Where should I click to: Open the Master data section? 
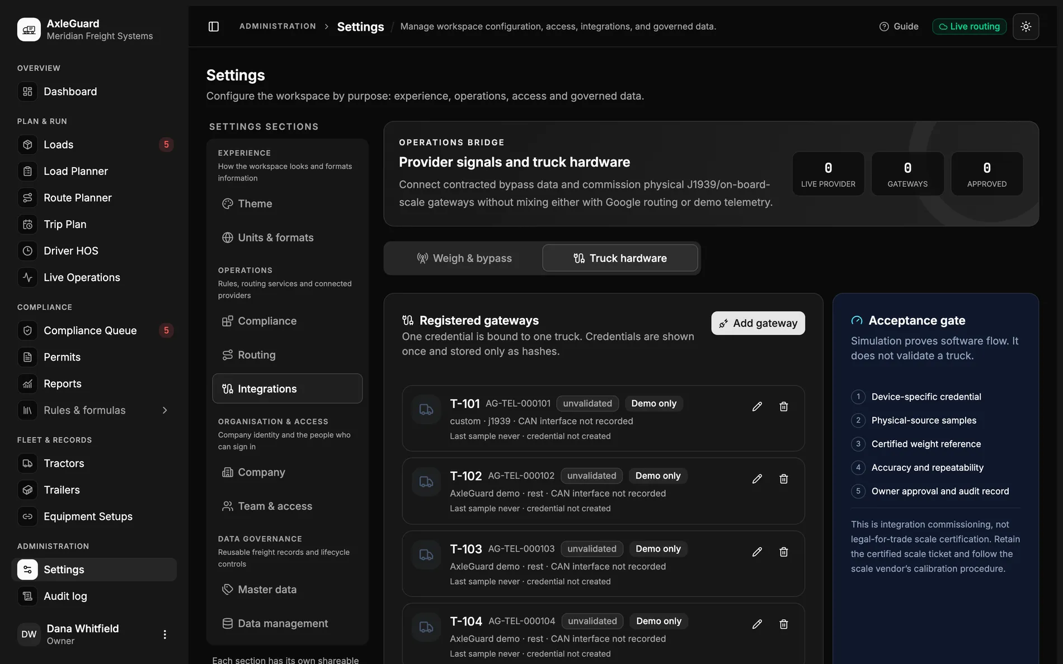pos(287,590)
